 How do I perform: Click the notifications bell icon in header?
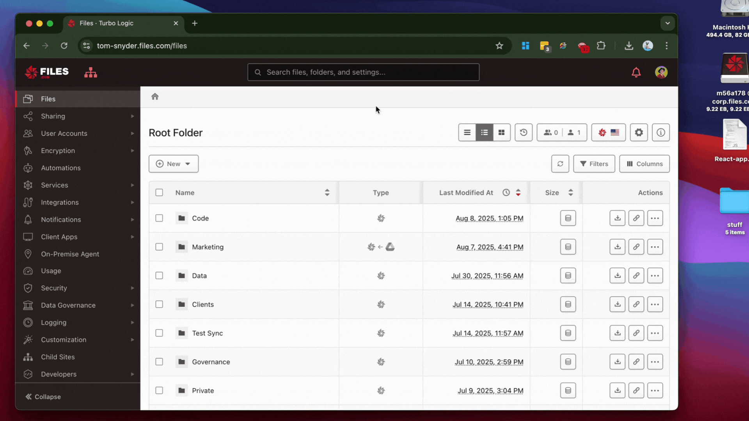click(636, 73)
